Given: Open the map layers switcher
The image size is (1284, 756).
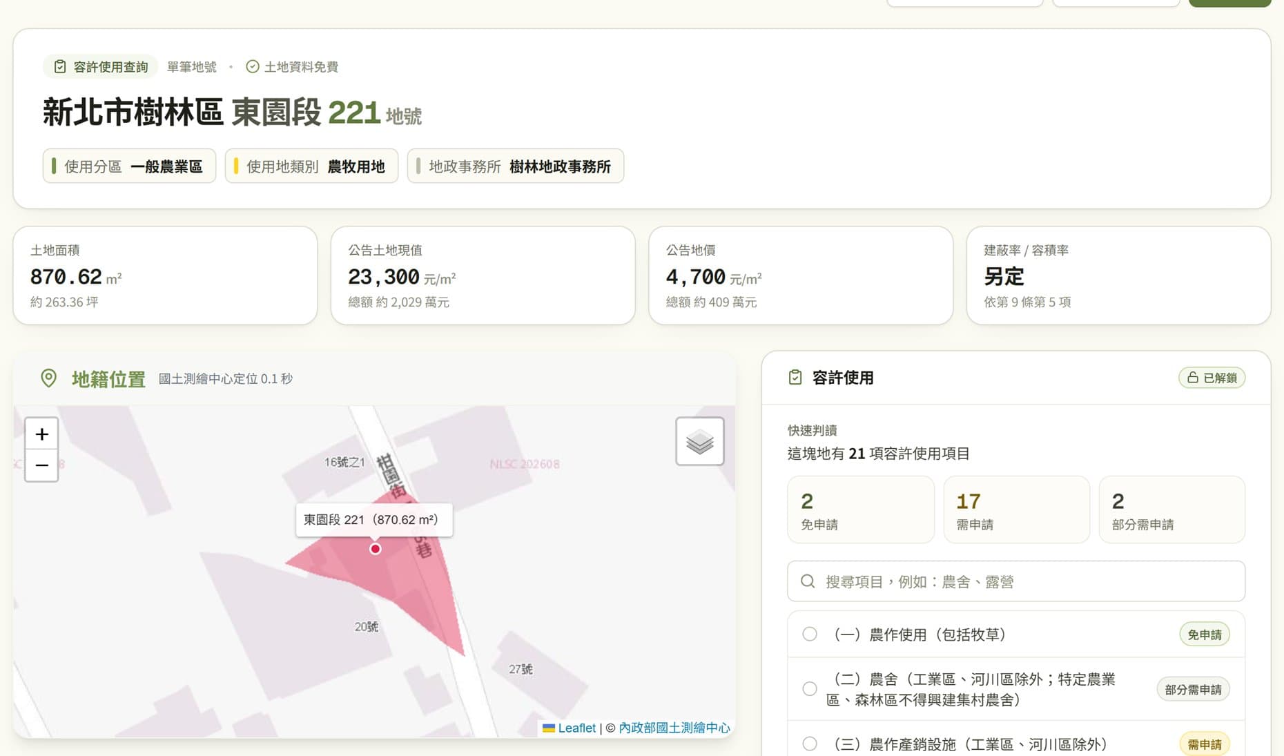Looking at the screenshot, I should pos(699,441).
